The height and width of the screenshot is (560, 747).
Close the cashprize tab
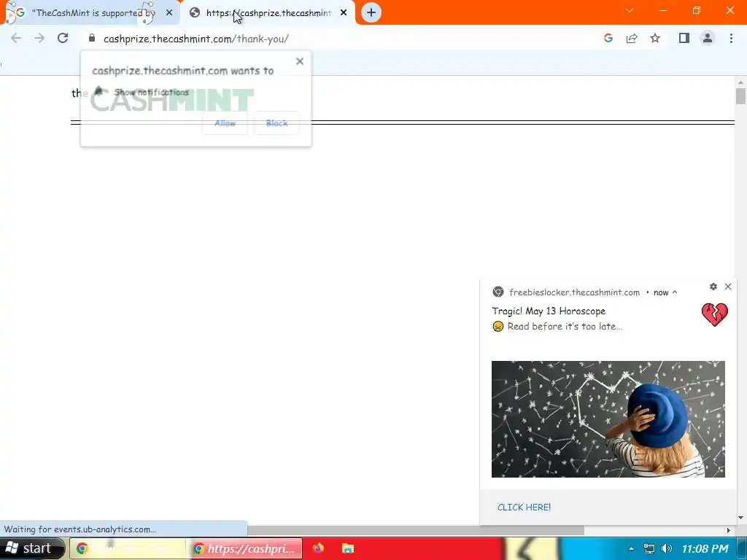point(344,13)
